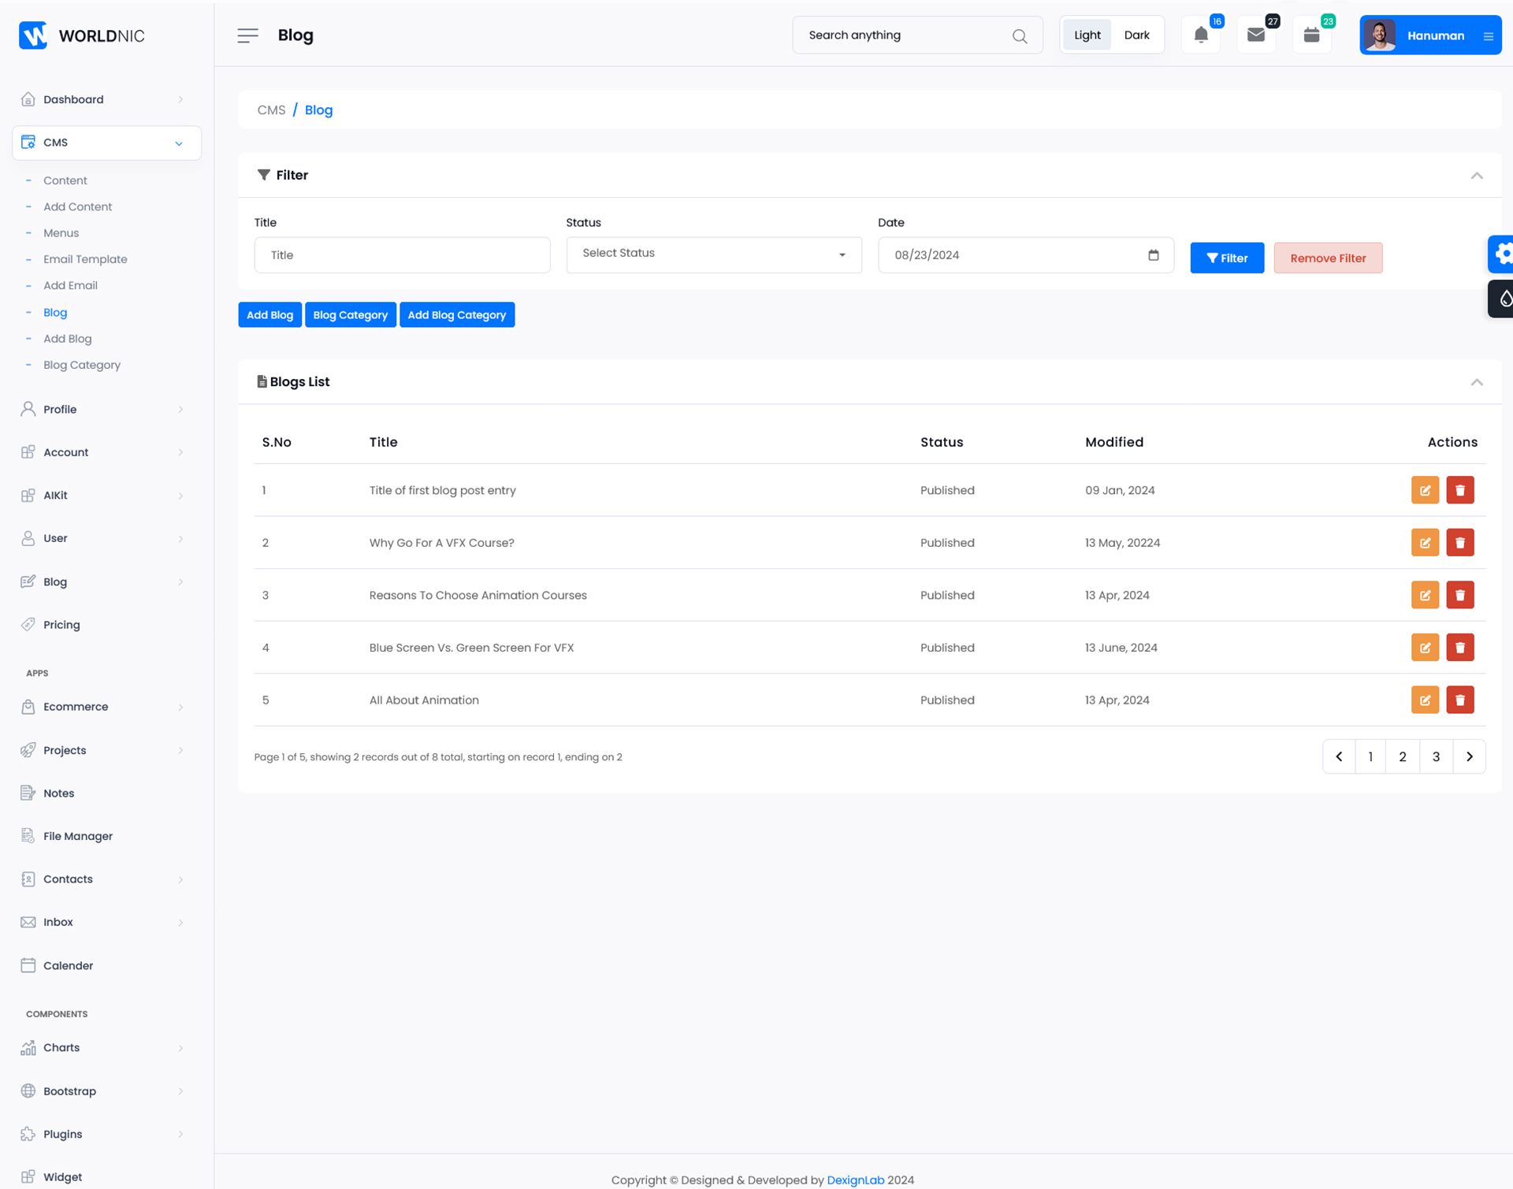Collapse the Filter panel chevron
Screen dimensions: 1513x1189
tap(1477, 176)
